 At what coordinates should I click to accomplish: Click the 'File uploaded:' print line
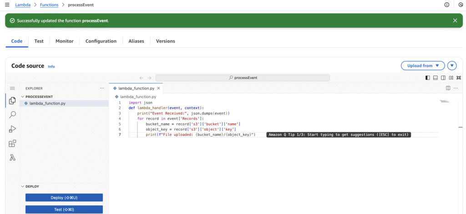tap(201, 135)
